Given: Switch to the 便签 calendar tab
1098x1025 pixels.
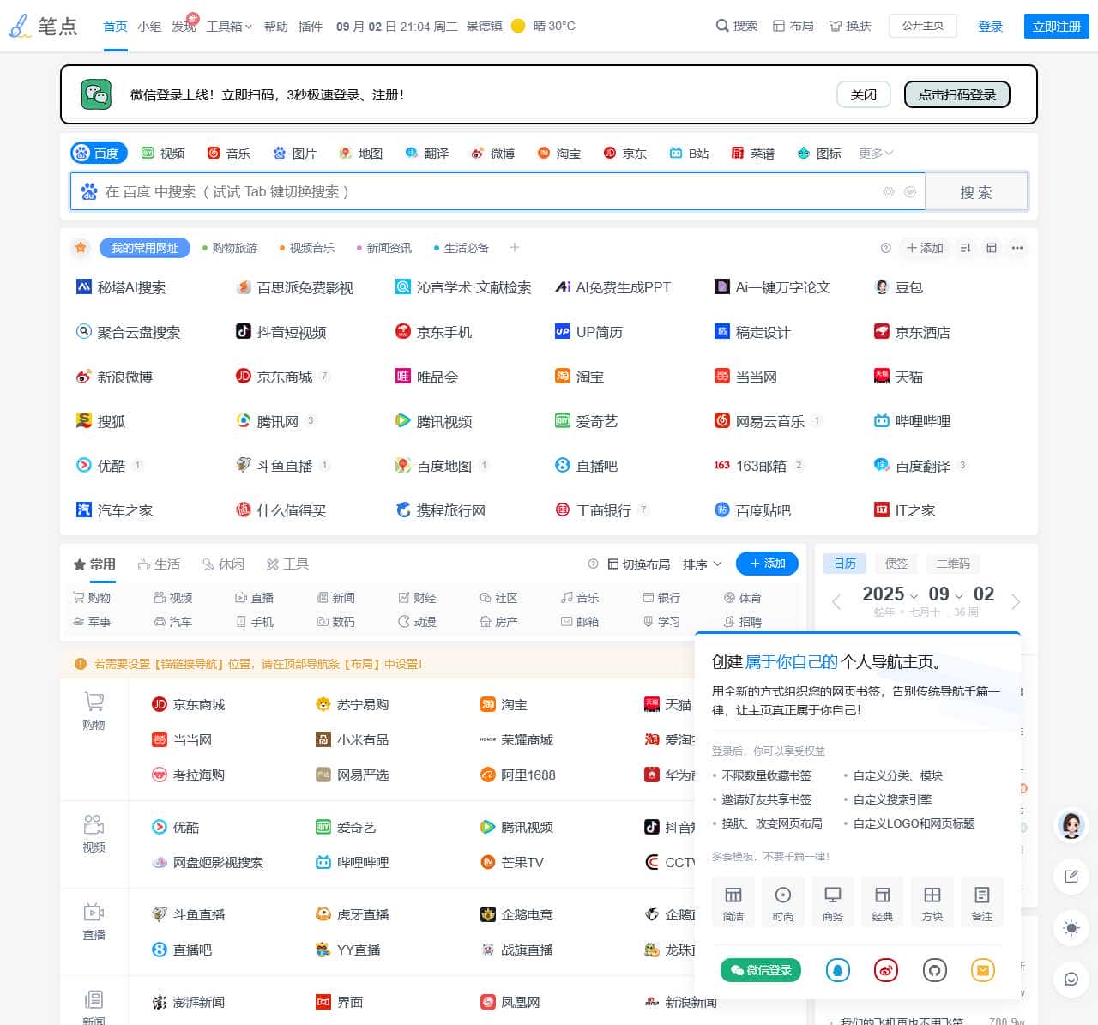Looking at the screenshot, I should (x=896, y=564).
